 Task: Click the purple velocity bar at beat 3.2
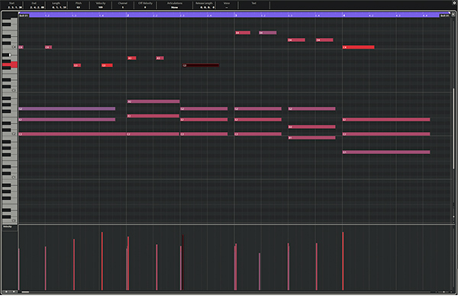[260, 271]
